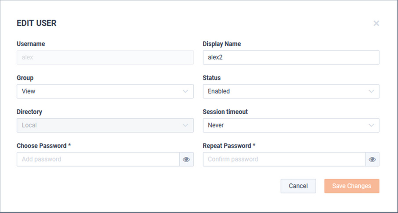This screenshot has height=213, width=398.
Task: Click the Display Name label text
Action: 222,44
